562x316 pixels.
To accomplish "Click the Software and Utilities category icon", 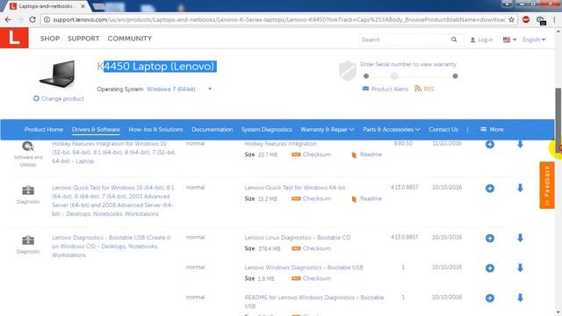I will [28, 147].
